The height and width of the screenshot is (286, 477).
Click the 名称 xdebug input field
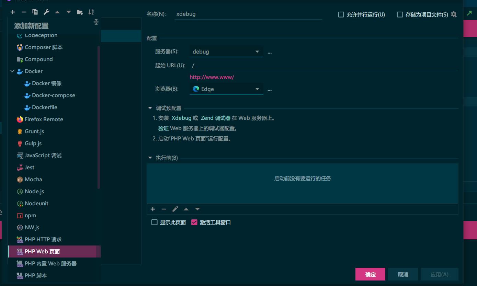click(x=248, y=14)
